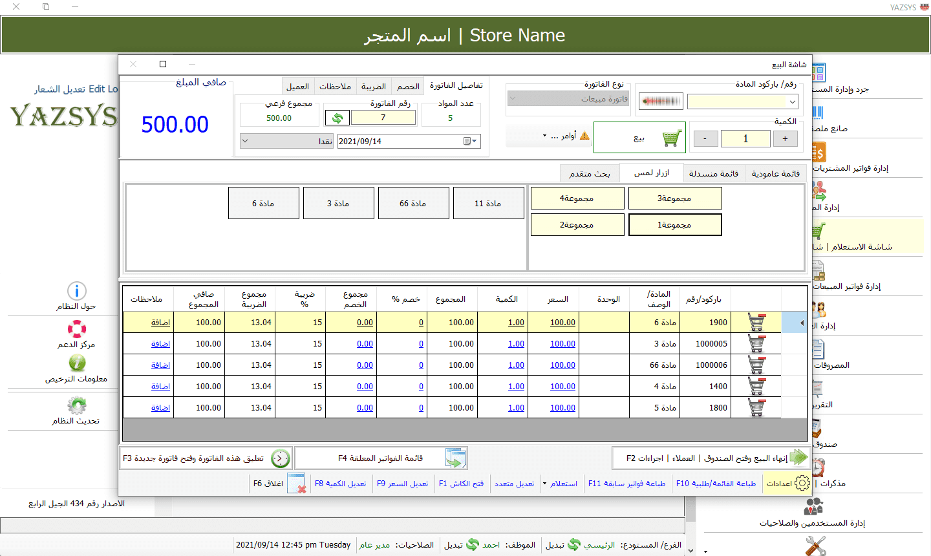The height and width of the screenshot is (556, 931).
Task: Click the invoice number field
Action: [383, 118]
